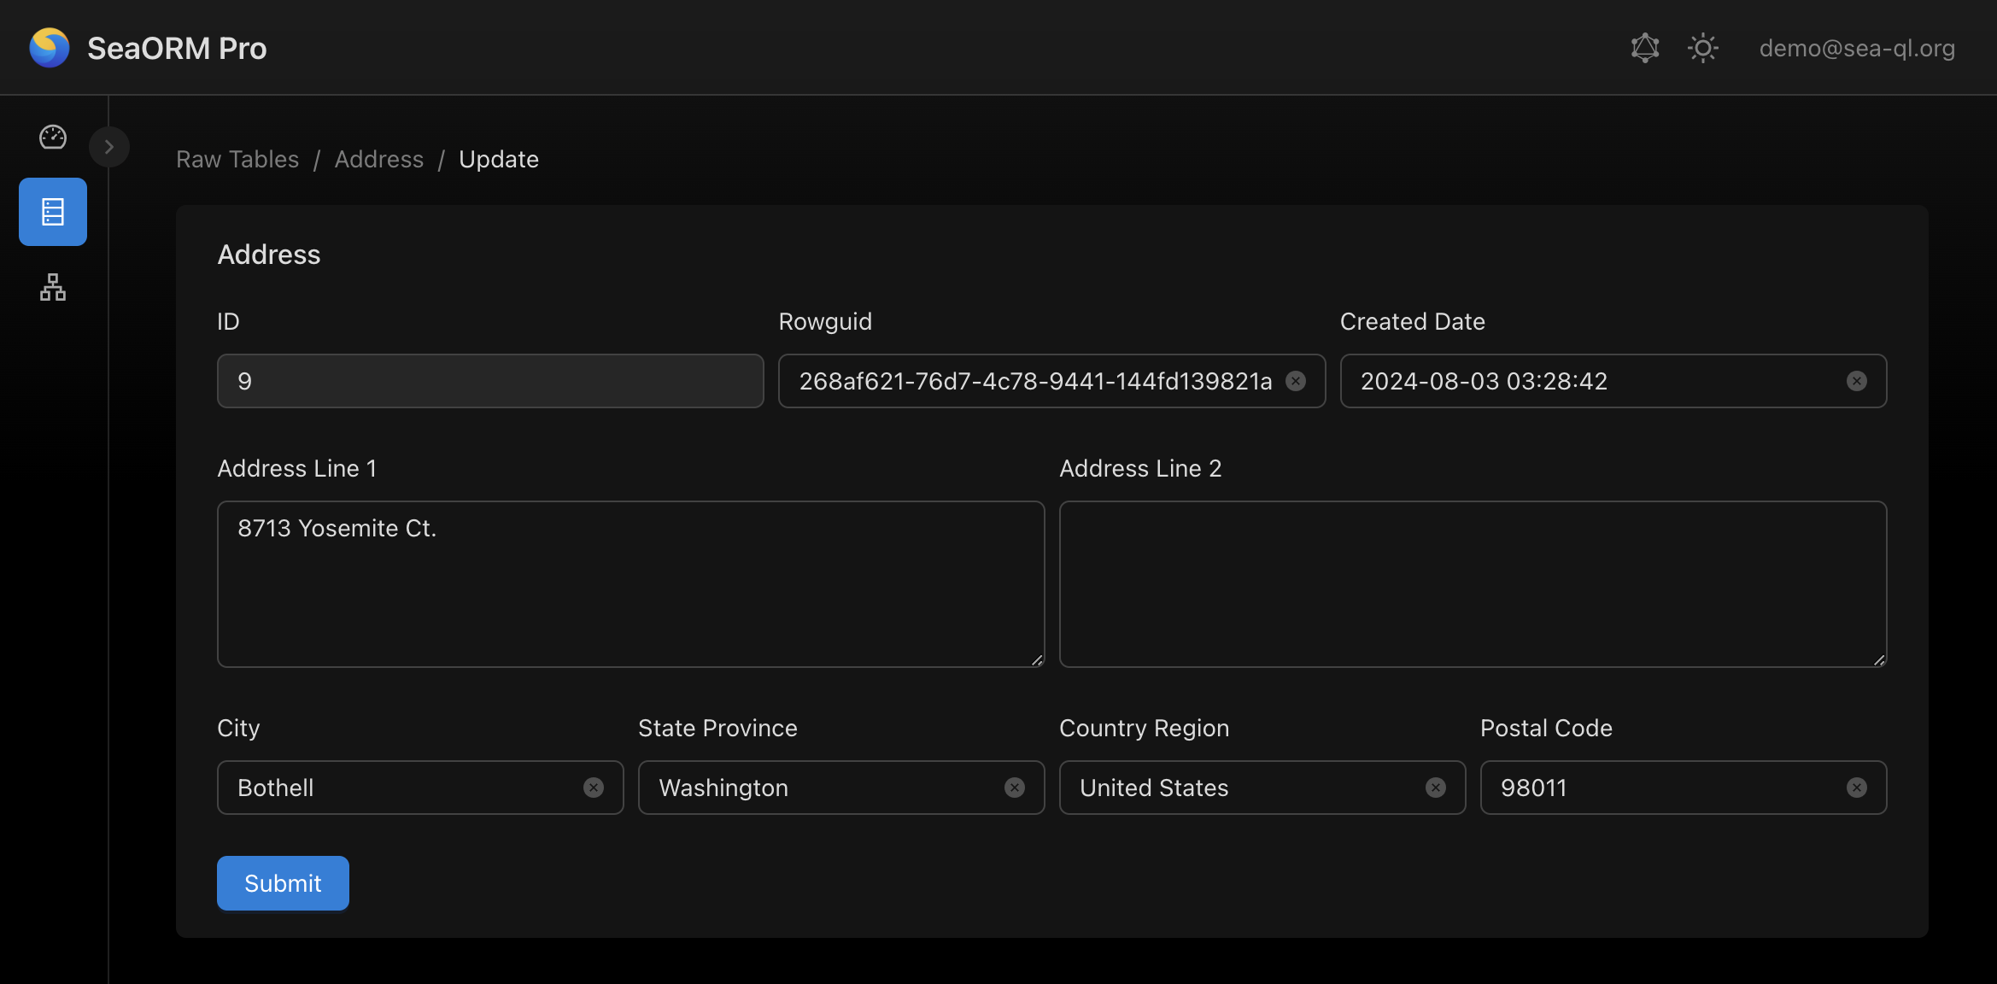Focus the Address Line 2 text area

click(1473, 584)
